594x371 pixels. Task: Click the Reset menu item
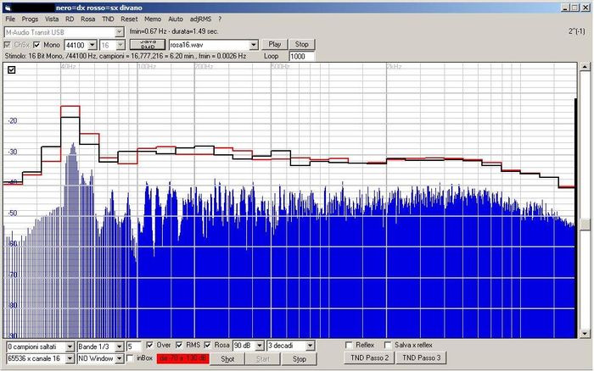129,19
